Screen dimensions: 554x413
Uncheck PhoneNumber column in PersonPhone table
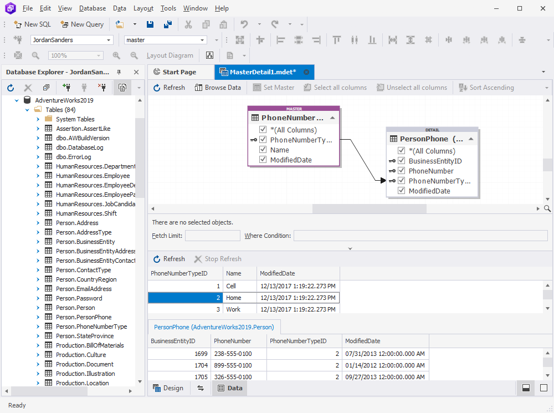(x=401, y=170)
